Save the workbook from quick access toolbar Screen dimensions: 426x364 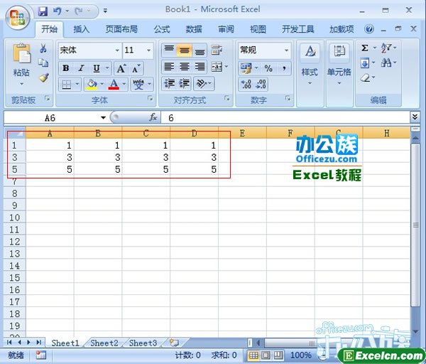(43, 11)
